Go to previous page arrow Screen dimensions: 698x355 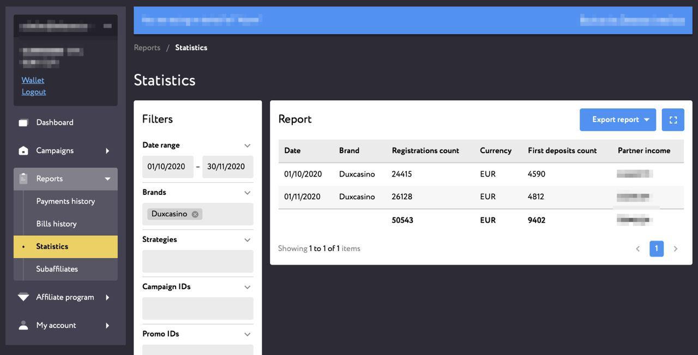point(637,249)
